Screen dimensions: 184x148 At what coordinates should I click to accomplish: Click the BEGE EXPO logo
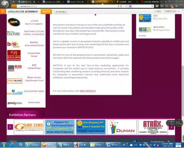coord(145,30)
